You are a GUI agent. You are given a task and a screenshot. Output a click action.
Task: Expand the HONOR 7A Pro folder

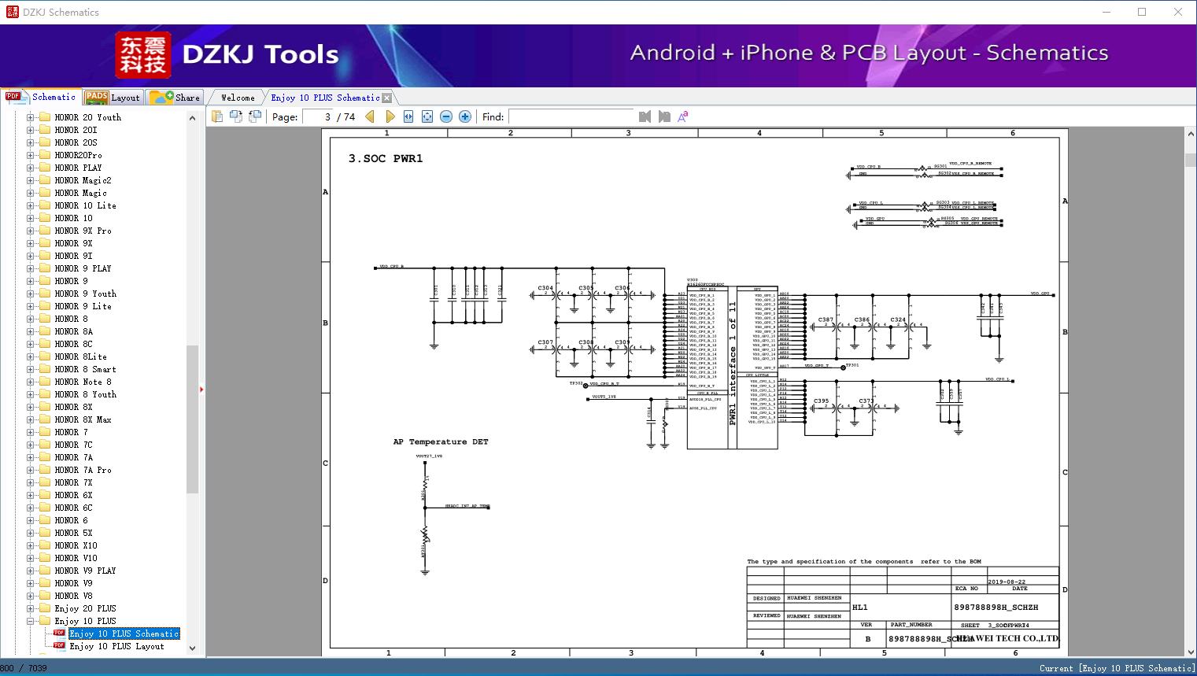(30, 470)
